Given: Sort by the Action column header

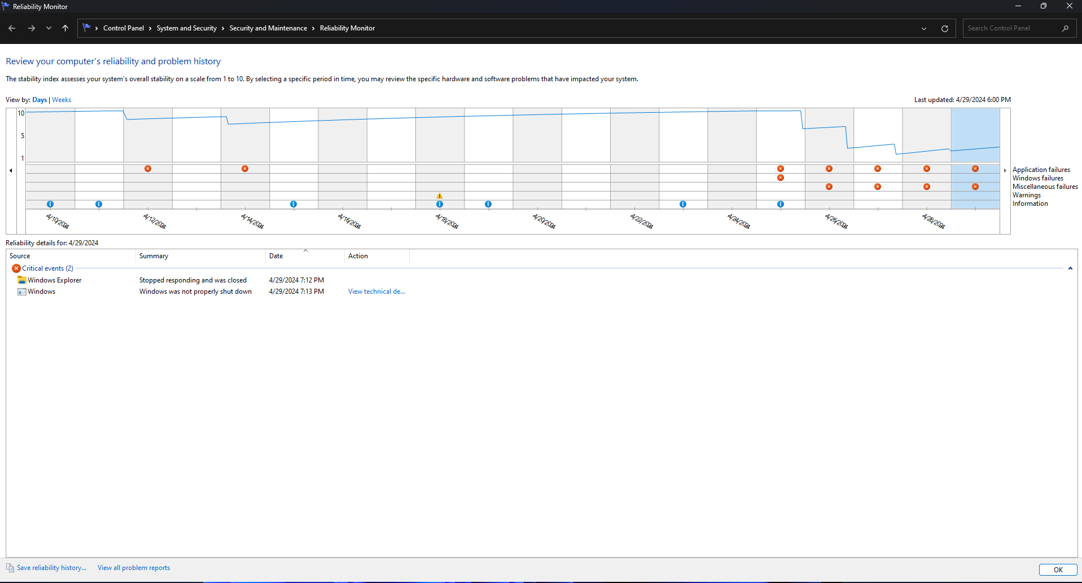Looking at the screenshot, I should pyautogui.click(x=377, y=256).
